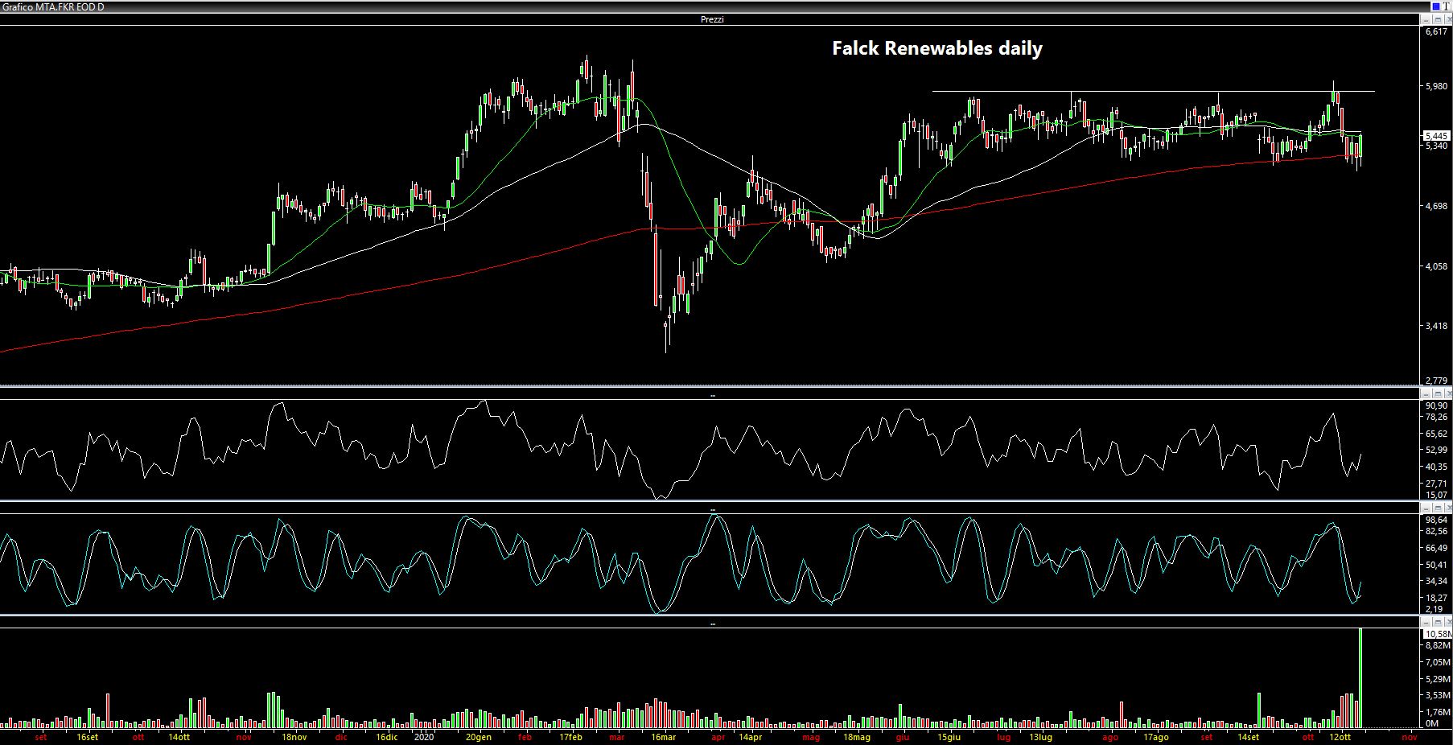
Task: Minimize the stochastic oscillator panel
Action: point(1426,508)
